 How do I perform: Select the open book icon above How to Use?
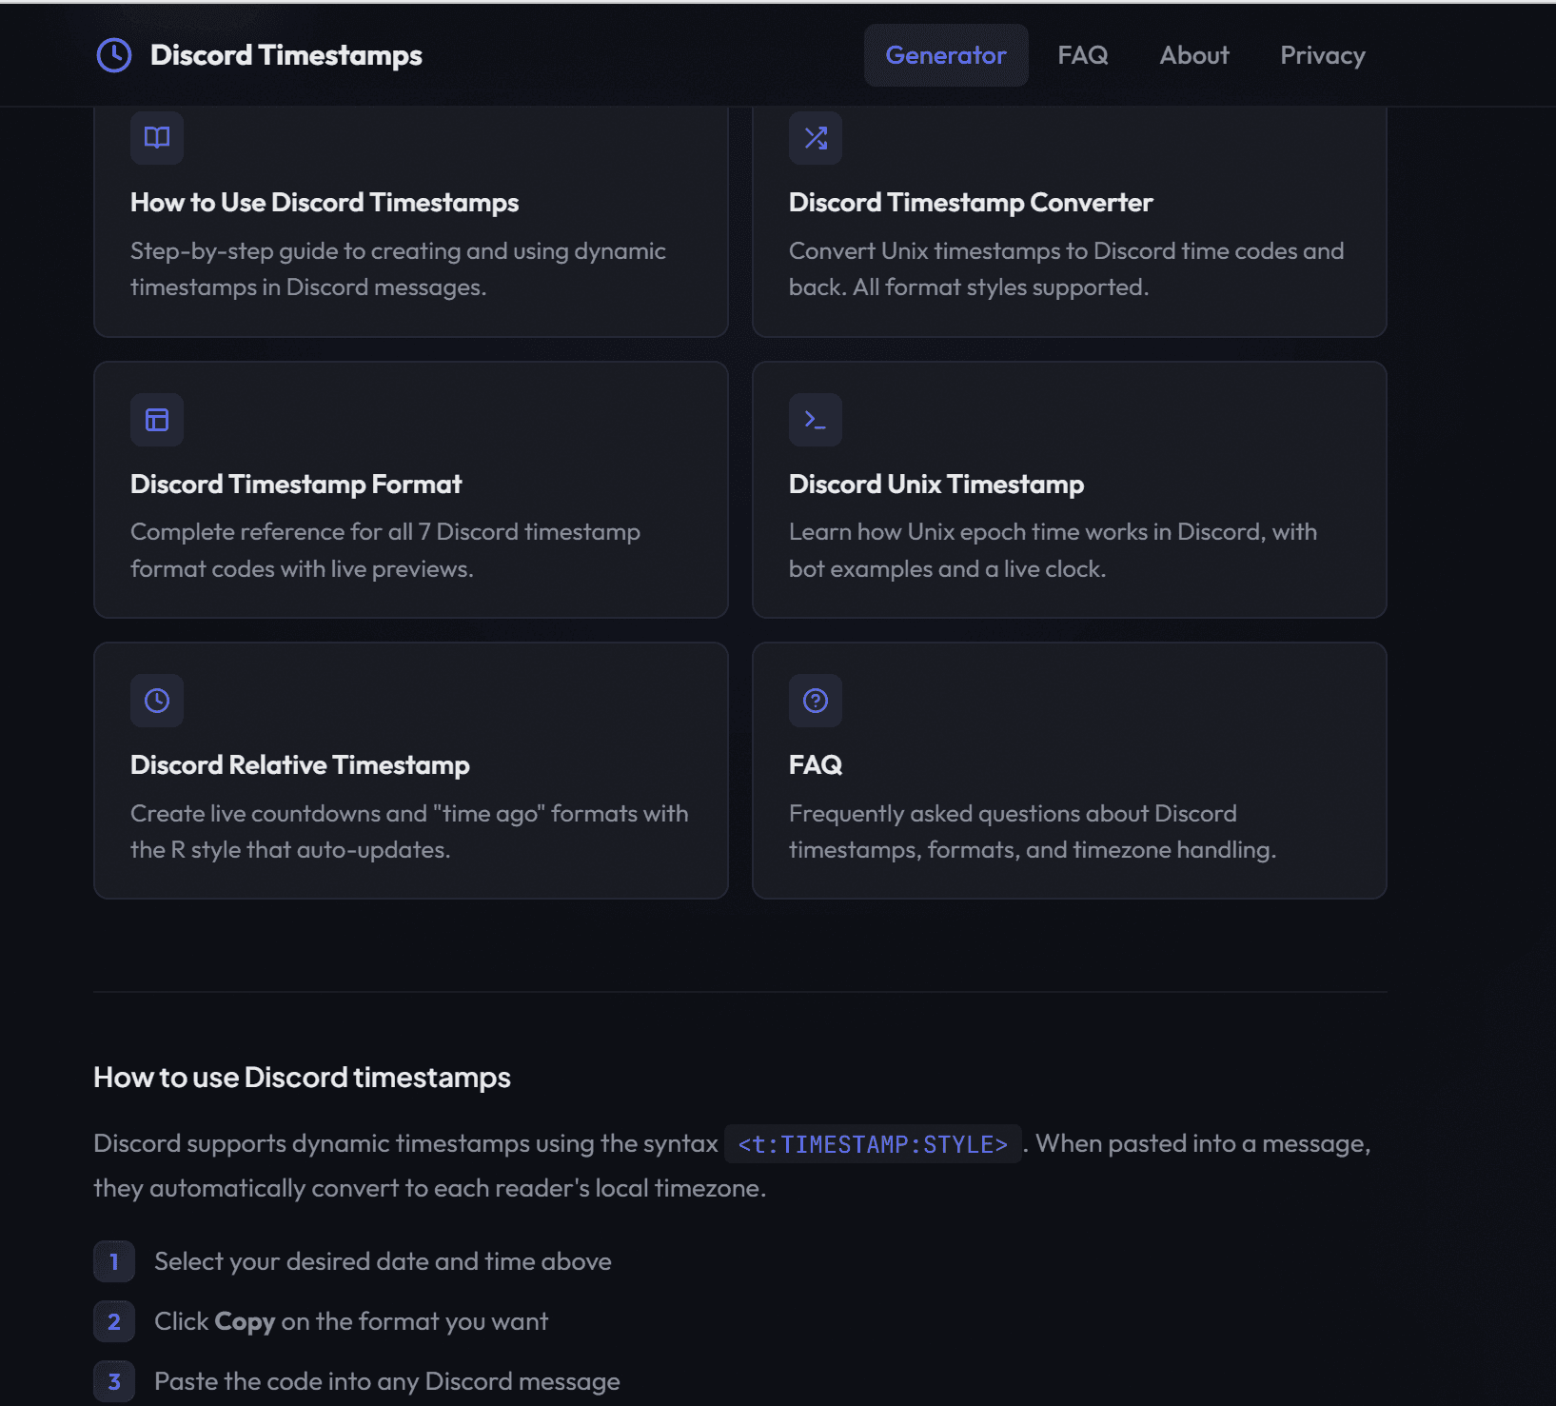point(156,137)
